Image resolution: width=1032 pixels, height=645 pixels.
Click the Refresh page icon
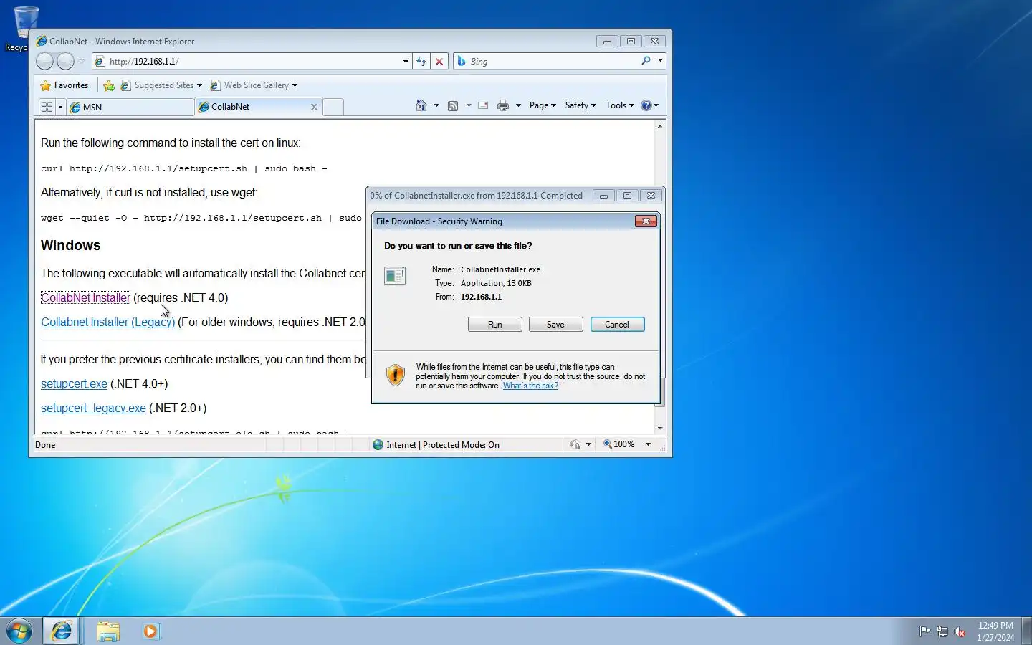pyautogui.click(x=421, y=62)
